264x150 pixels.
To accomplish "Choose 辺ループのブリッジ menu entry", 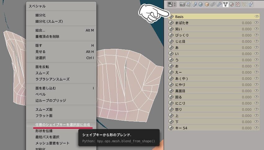I will click(x=51, y=101).
